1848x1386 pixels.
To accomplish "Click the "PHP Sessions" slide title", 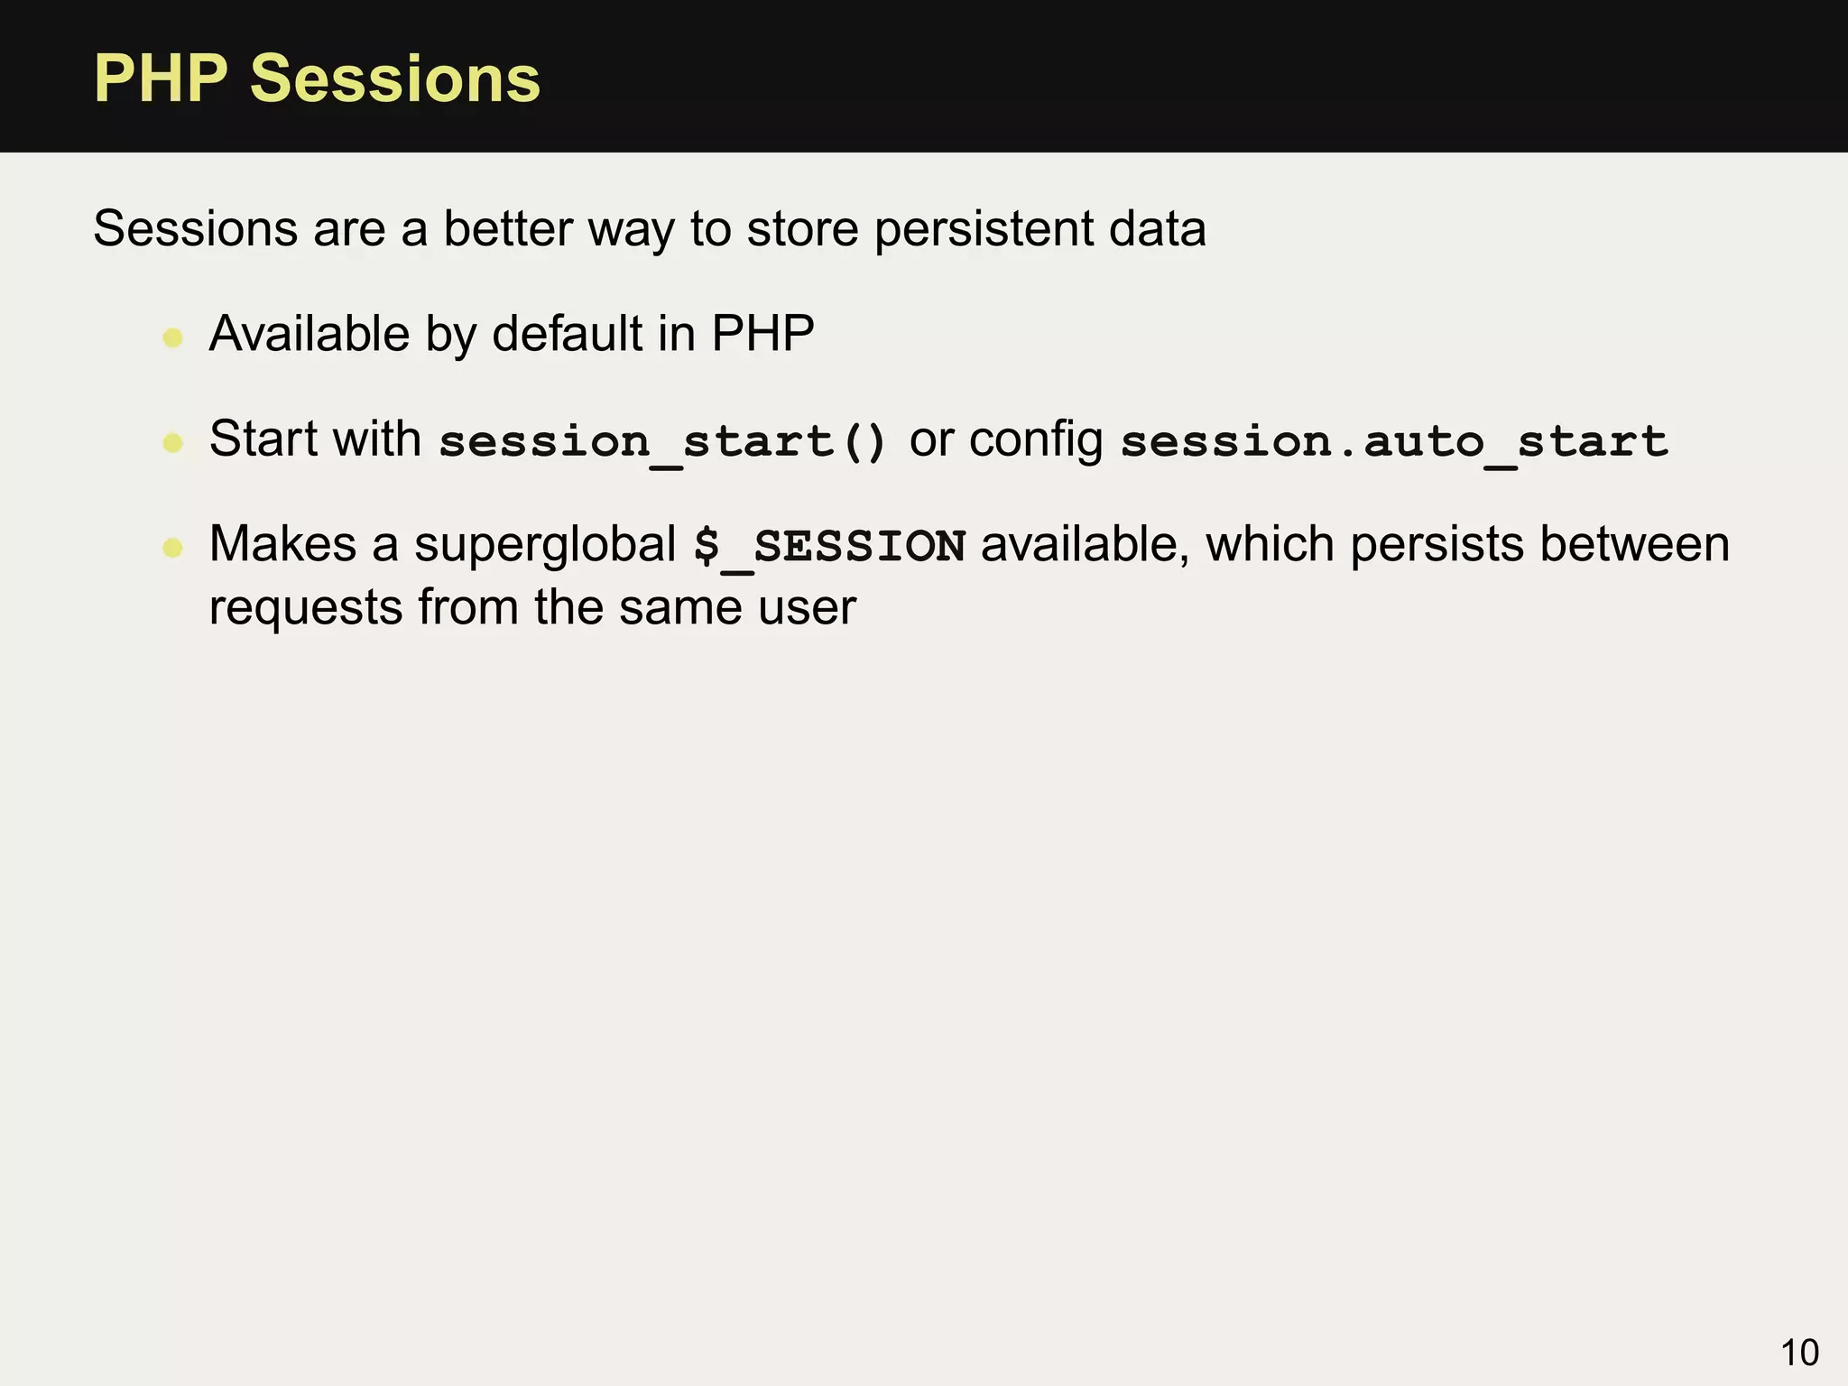I will [317, 79].
